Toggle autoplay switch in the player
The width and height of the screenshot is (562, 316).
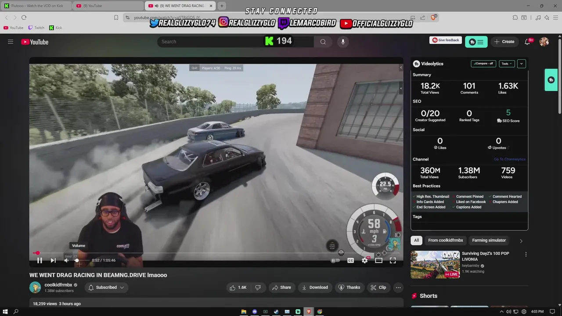[x=335, y=260]
